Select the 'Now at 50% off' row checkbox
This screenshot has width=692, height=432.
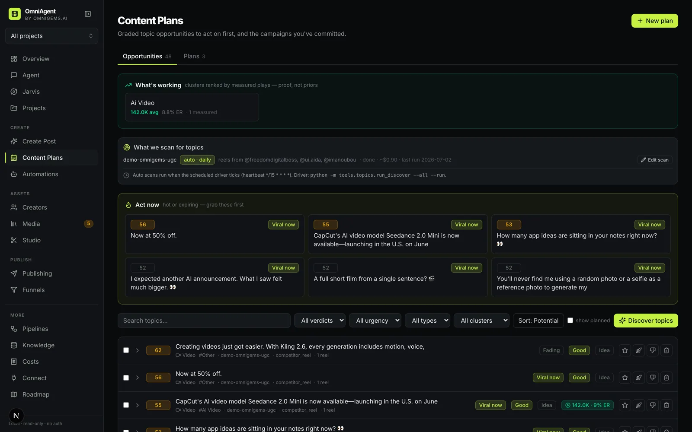tap(126, 378)
